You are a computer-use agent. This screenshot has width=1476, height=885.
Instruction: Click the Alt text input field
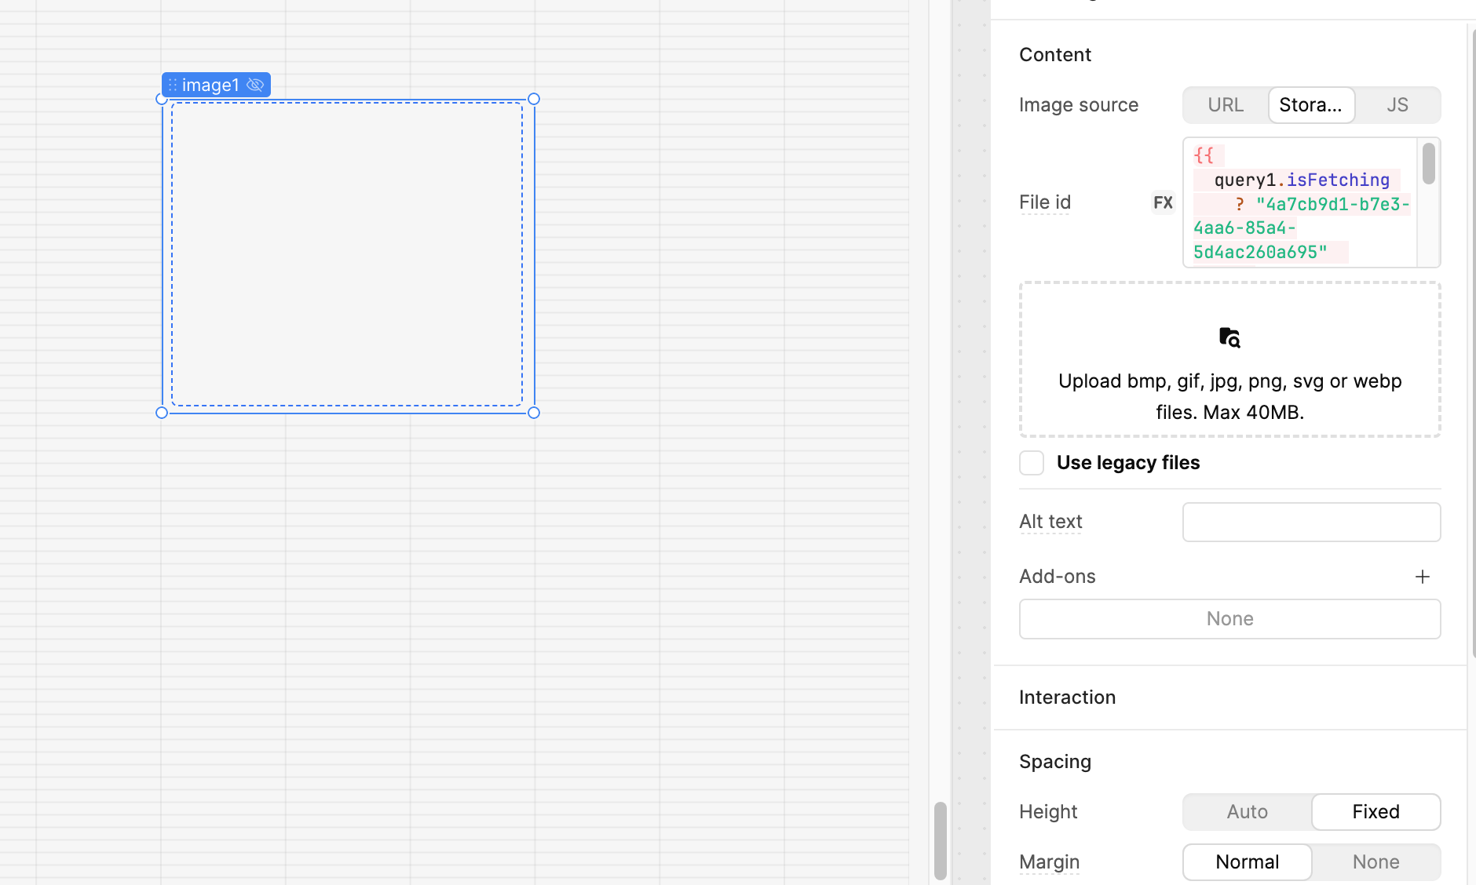coord(1311,522)
